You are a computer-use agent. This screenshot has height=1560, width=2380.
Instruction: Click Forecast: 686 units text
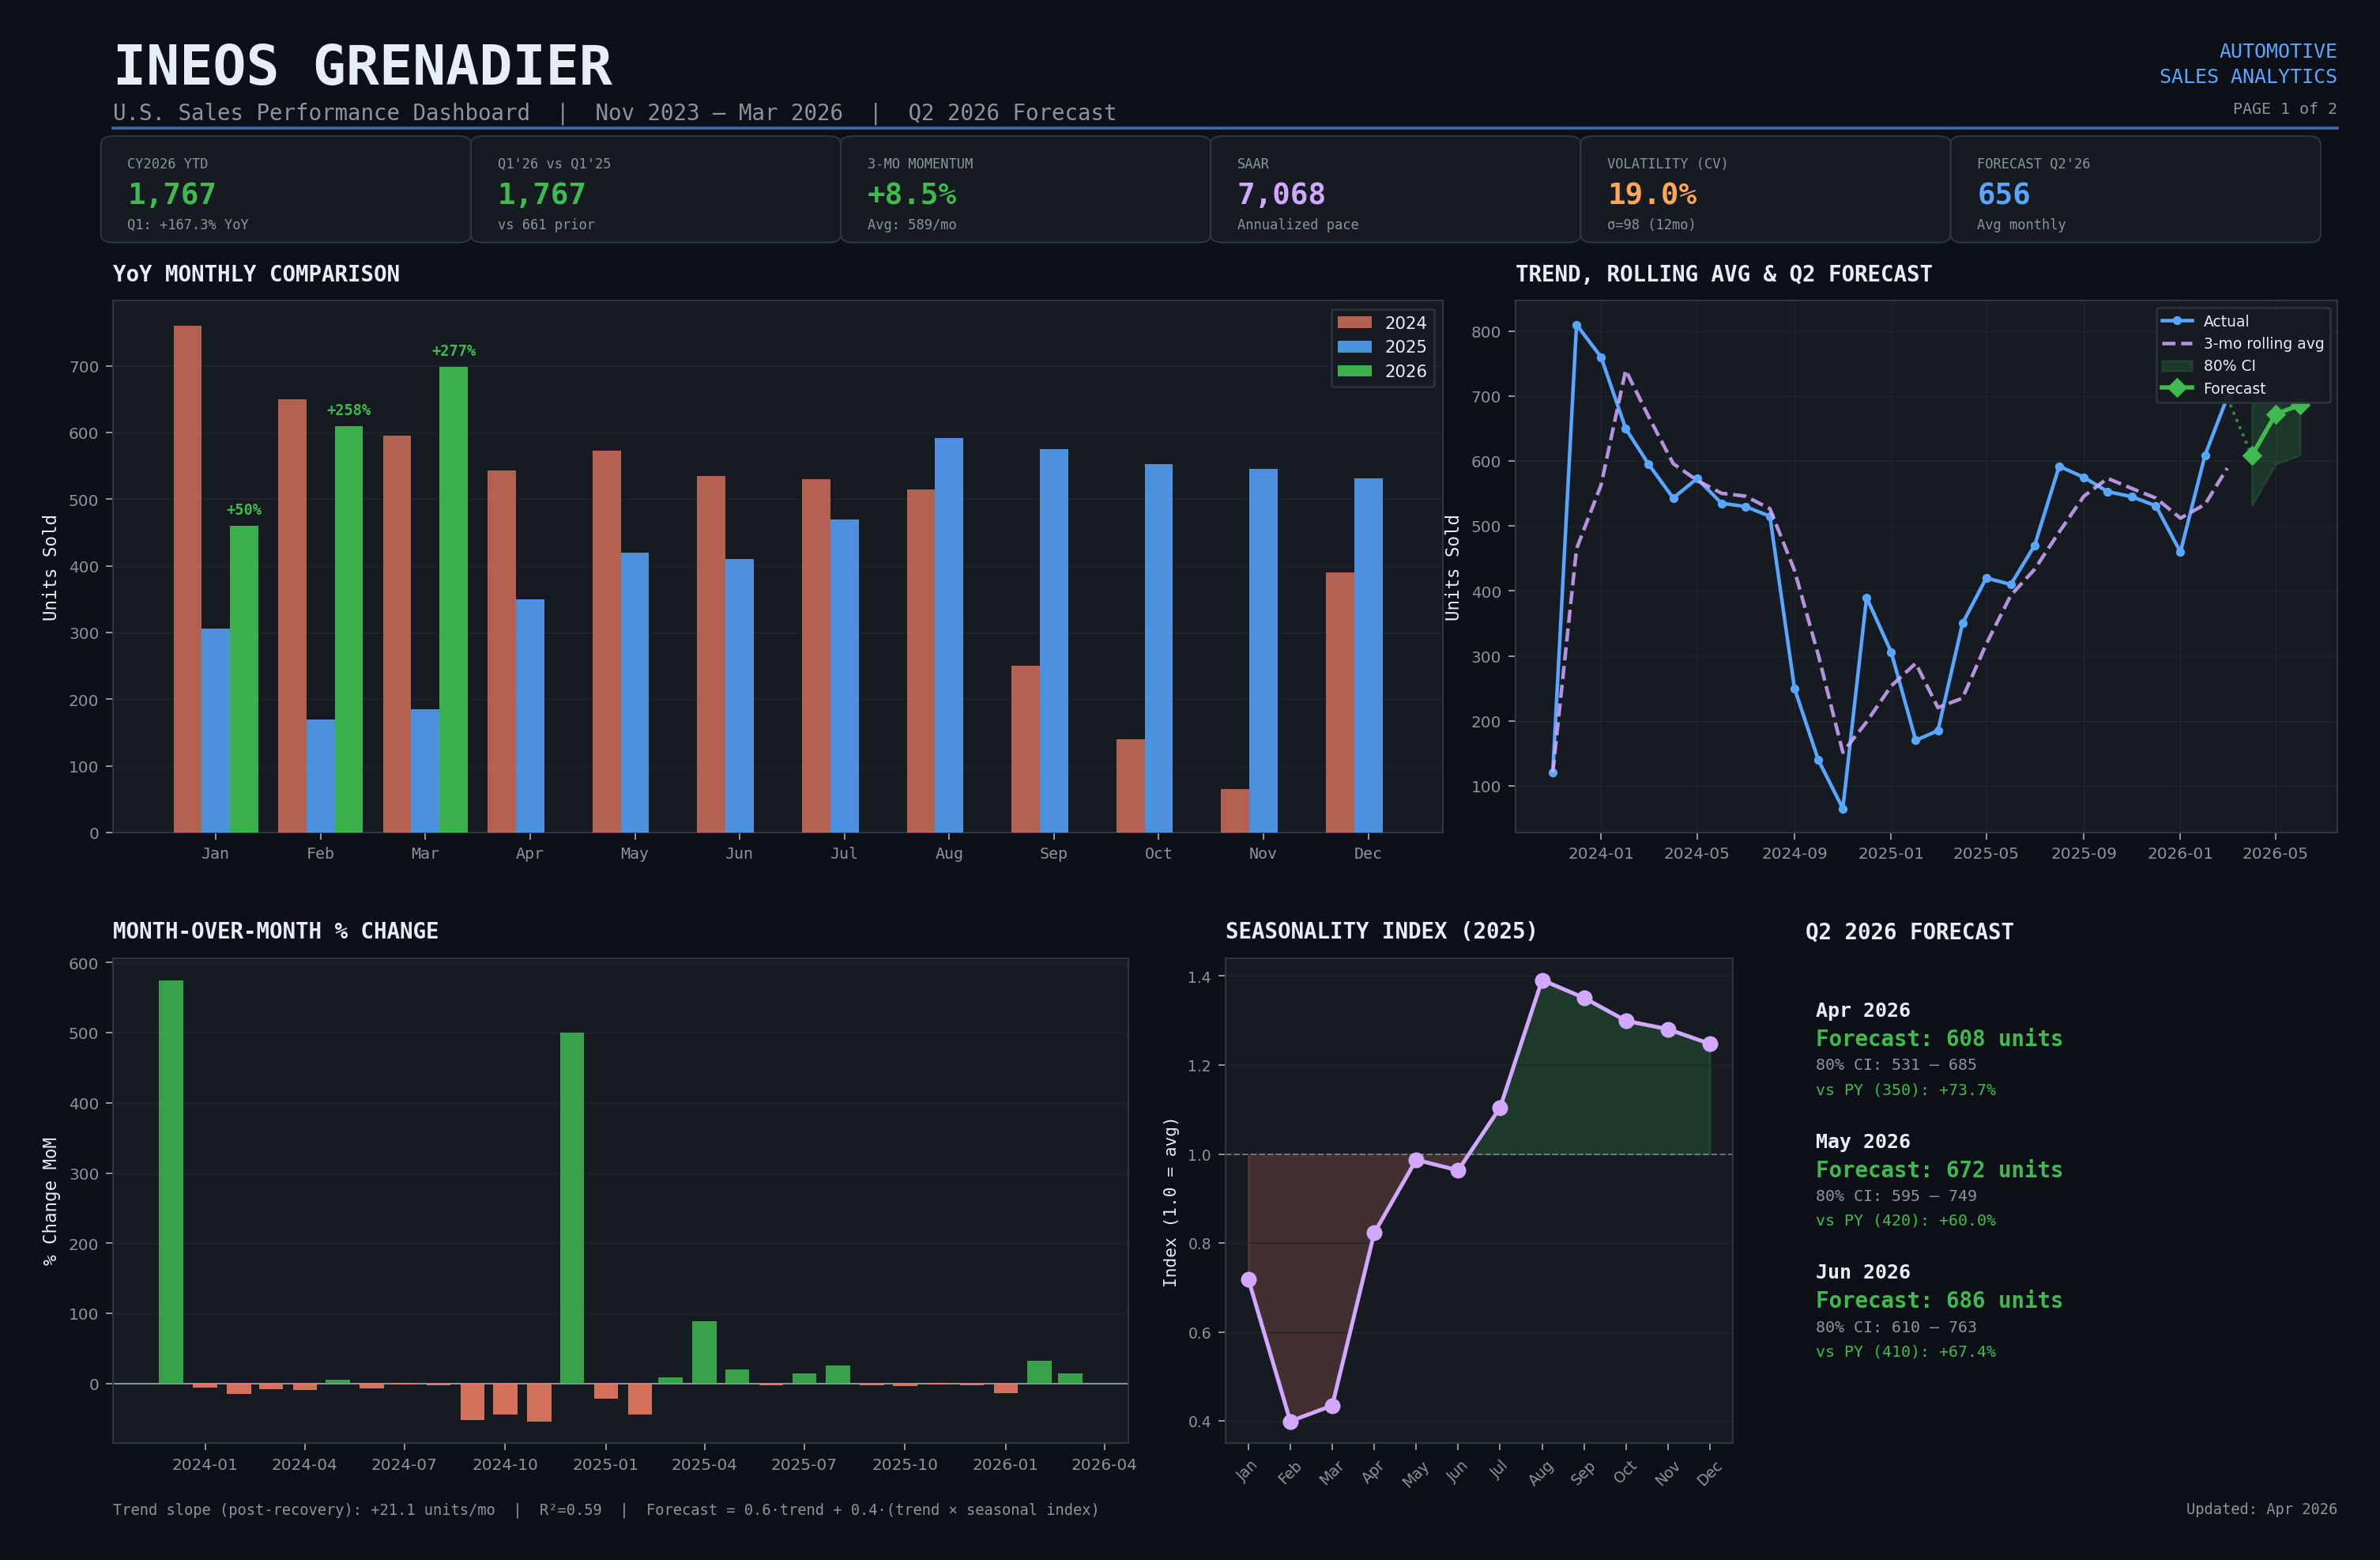click(x=1939, y=1300)
